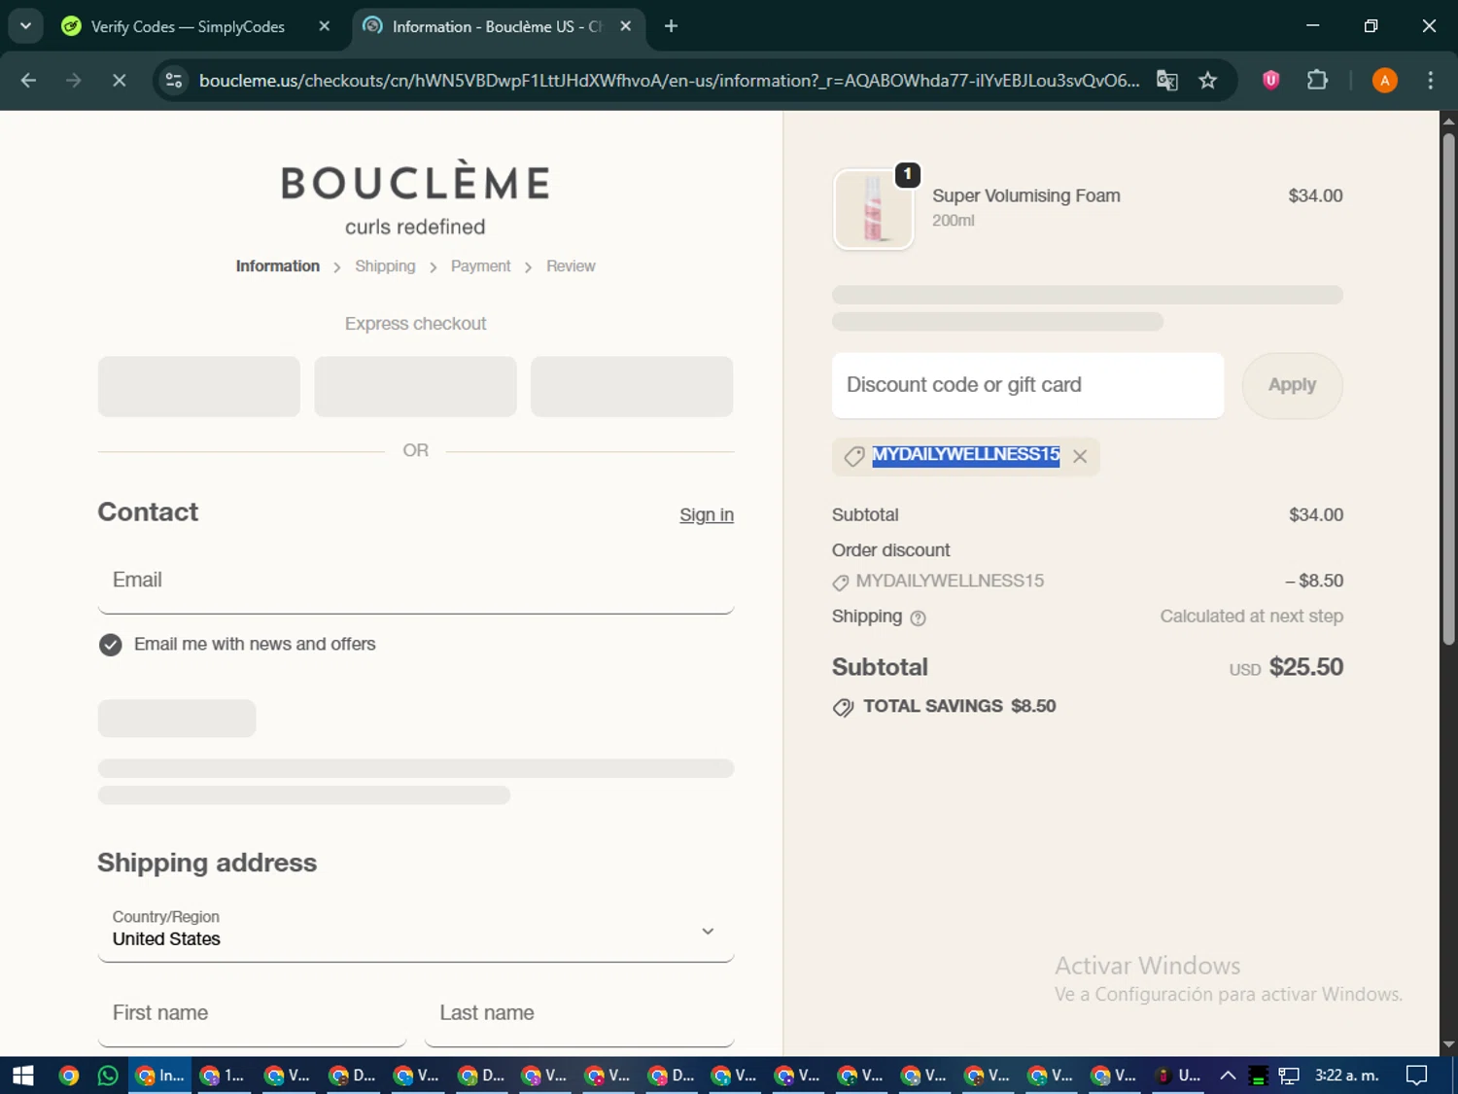Open the tab search dropdown arrow
1458x1094 pixels.
pos(25,26)
